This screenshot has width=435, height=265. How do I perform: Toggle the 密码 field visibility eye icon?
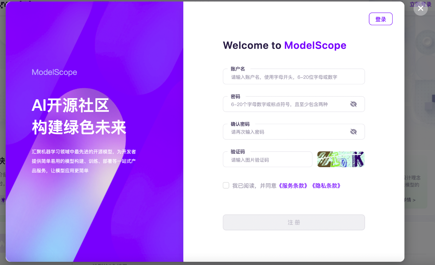tap(353, 104)
